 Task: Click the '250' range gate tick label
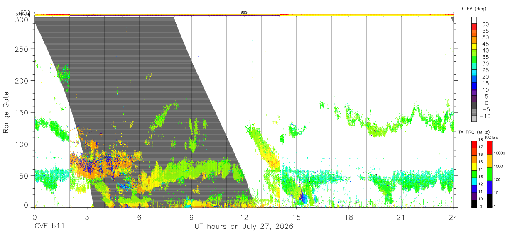pyautogui.click(x=22, y=49)
